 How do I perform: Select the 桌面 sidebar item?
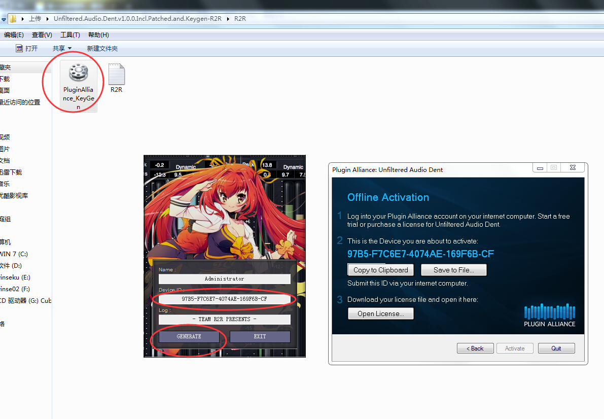(5, 90)
